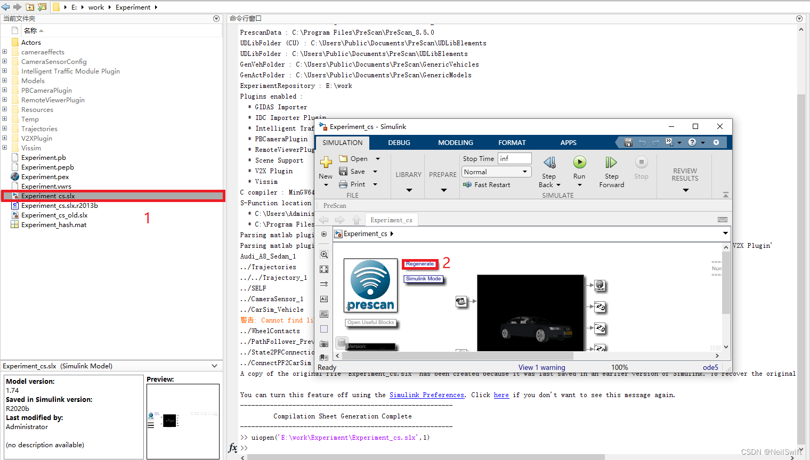
Task: Click the Stop Time input field
Action: coord(515,158)
